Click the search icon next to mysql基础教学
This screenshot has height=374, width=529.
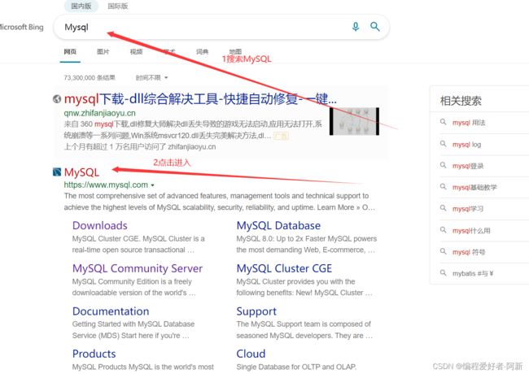pyautogui.click(x=443, y=187)
